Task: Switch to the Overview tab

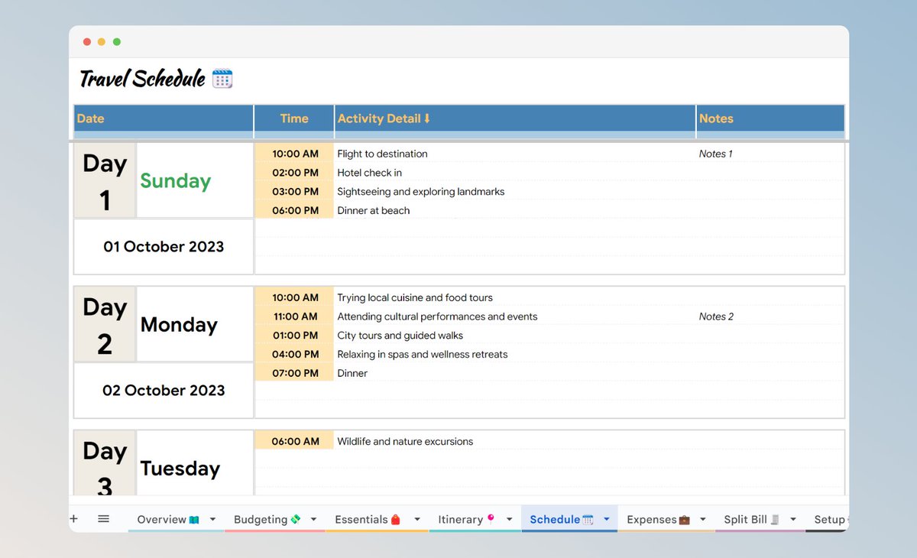Action: 168,519
